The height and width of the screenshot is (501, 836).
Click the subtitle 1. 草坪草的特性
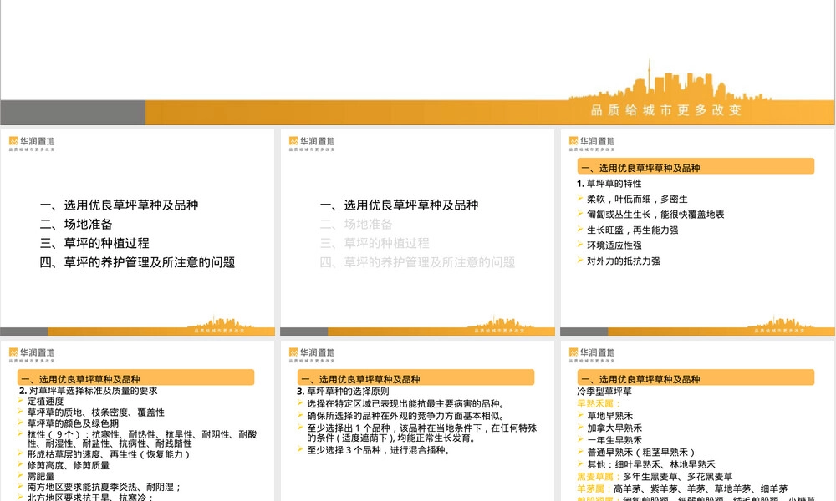tap(609, 184)
